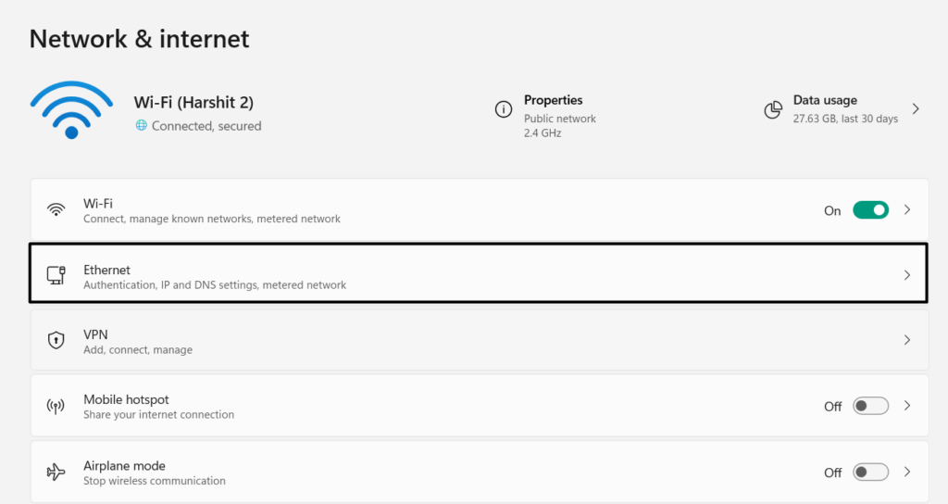This screenshot has width=948, height=504.
Task: Open Mobile hotspot settings chevron
Action: point(907,406)
